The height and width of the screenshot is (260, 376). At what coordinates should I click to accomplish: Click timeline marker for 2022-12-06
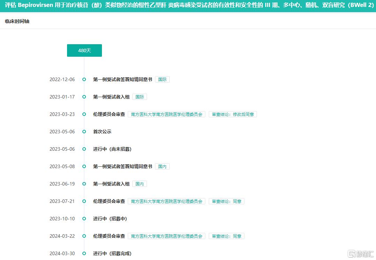[x=84, y=79]
